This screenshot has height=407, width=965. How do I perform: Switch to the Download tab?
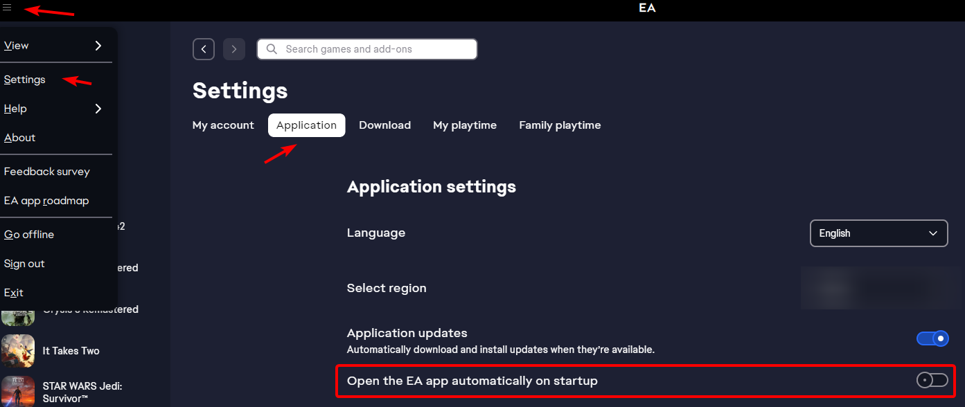pos(384,125)
